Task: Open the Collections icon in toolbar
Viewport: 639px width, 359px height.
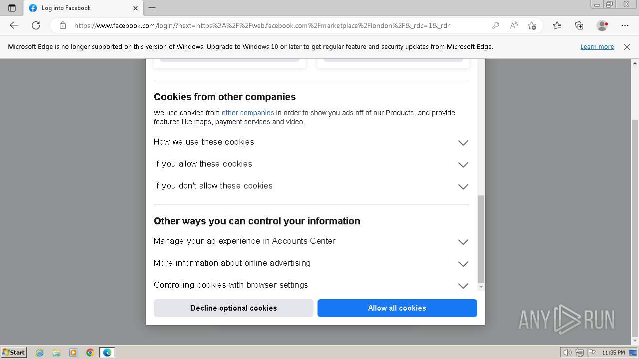Action: tap(579, 25)
